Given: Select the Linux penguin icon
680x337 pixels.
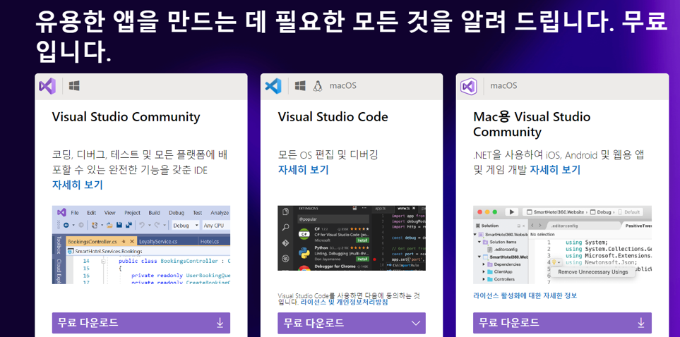Looking at the screenshot, I should [318, 86].
